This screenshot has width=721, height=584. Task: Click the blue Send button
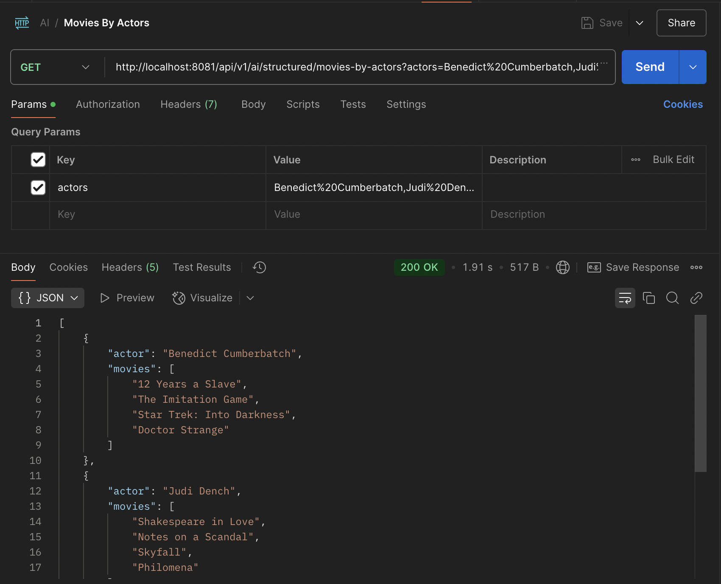click(x=650, y=67)
